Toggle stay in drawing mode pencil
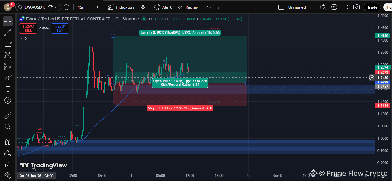Screen dimensions: 392x181 (x=8, y=153)
